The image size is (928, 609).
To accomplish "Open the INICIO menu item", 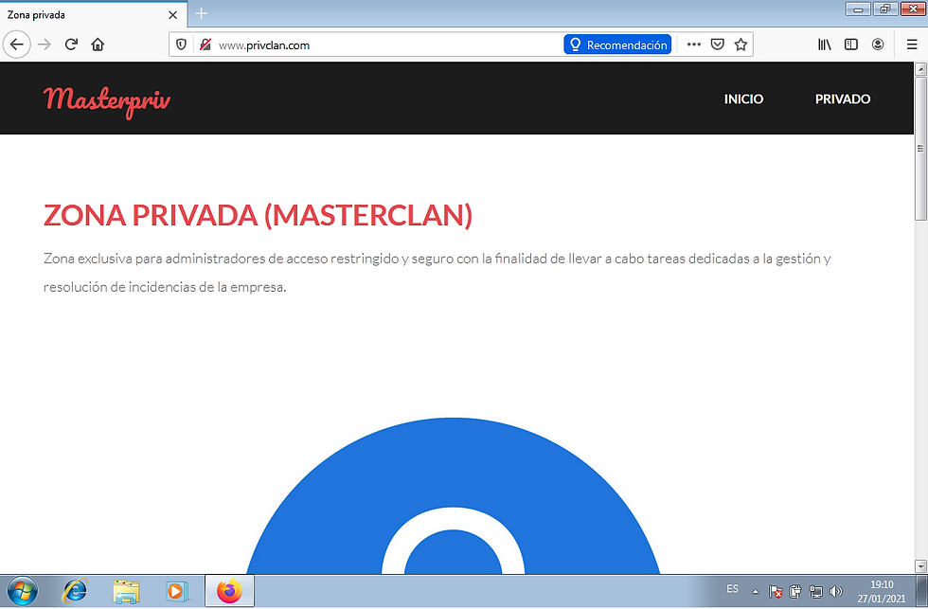I will [743, 99].
